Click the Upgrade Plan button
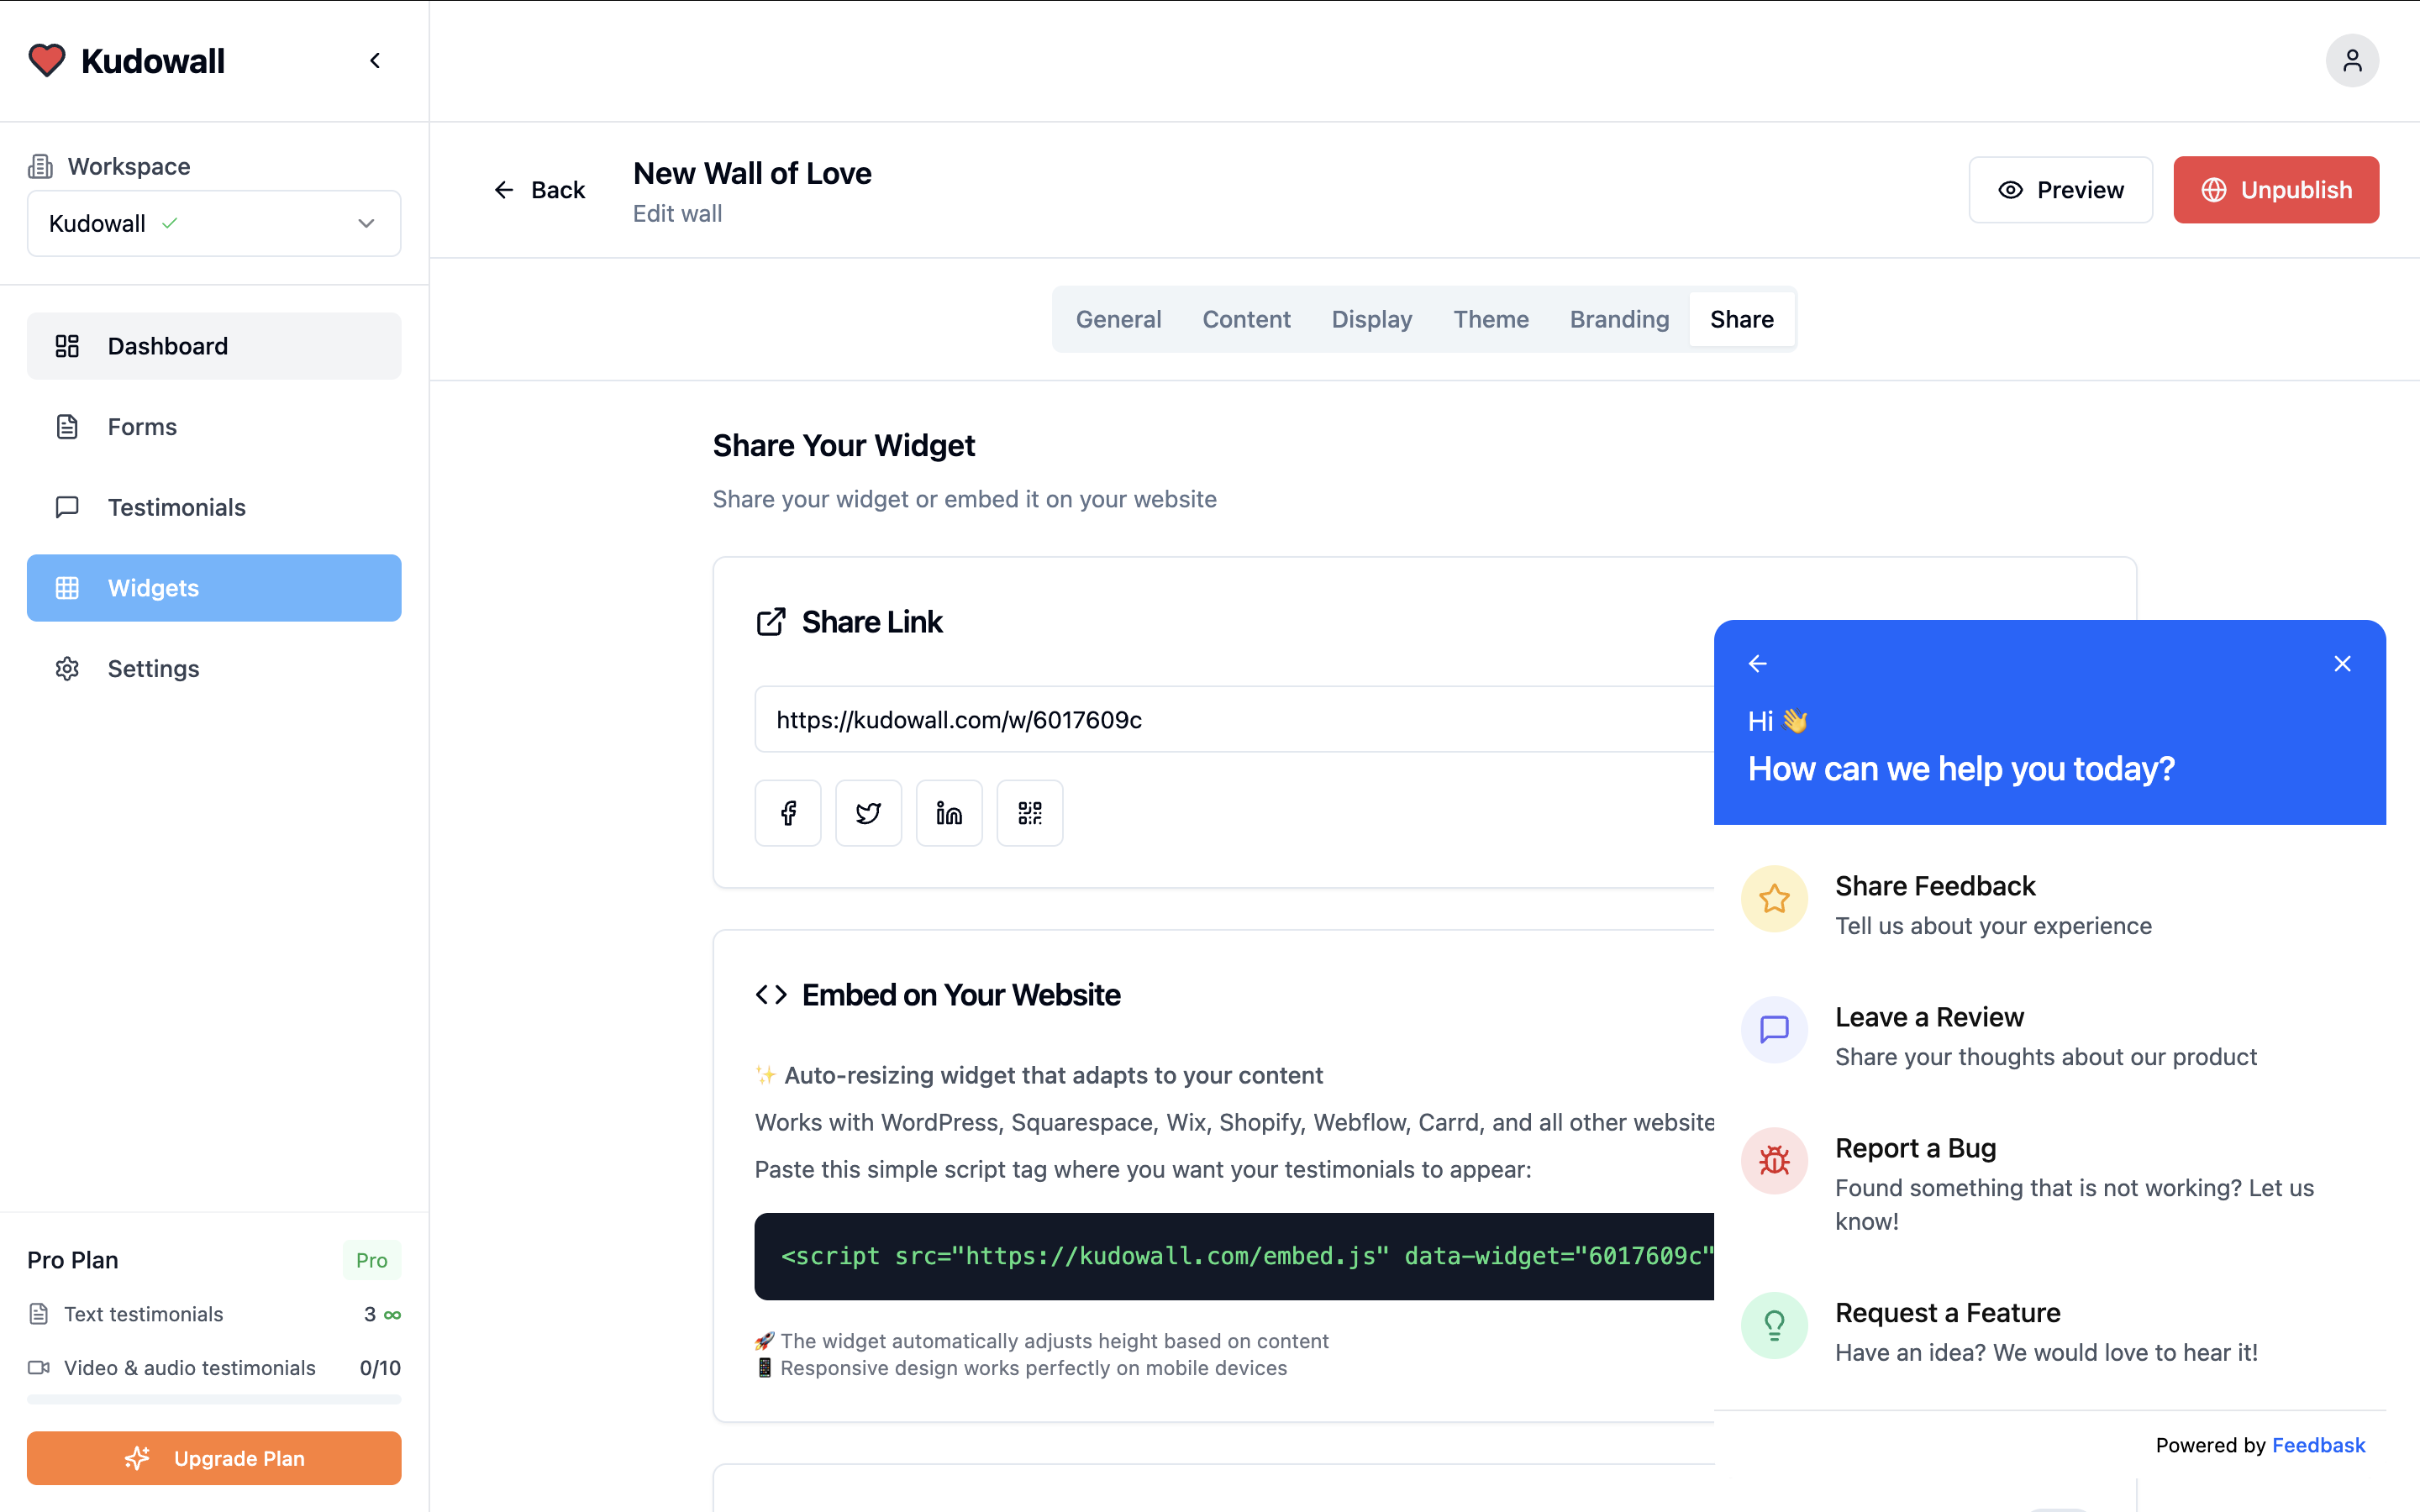Viewport: 2420px width, 1512px height. (214, 1458)
